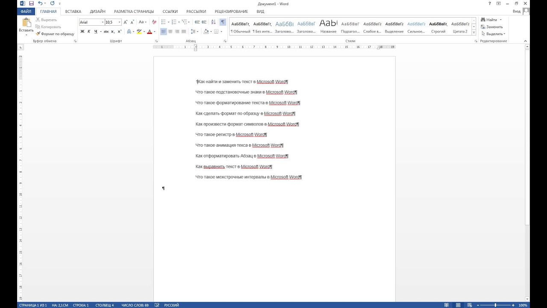Clear all formatting with eraser icon

pos(154,22)
